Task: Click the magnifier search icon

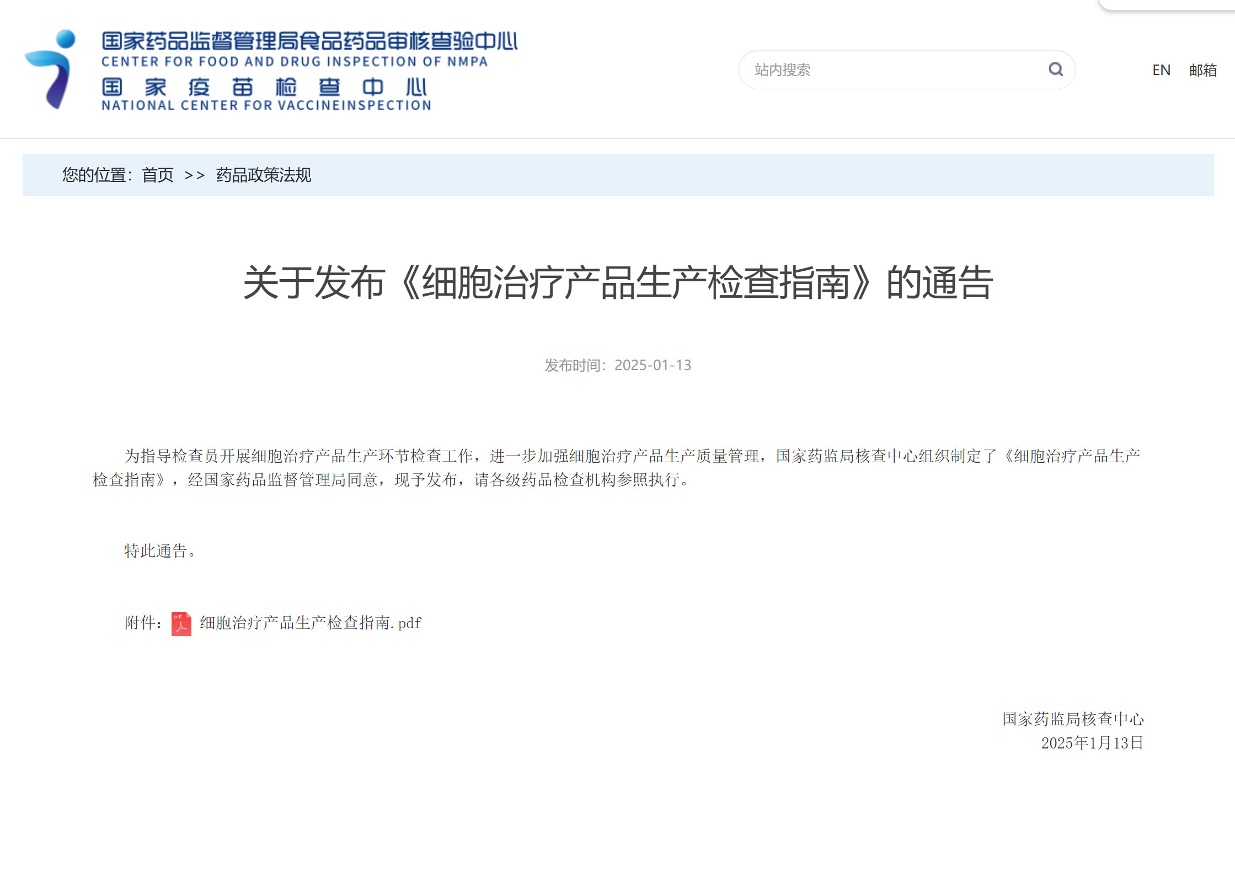Action: click(1055, 69)
